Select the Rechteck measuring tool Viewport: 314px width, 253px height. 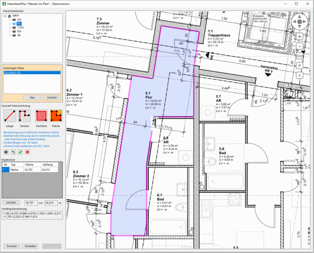(x=41, y=116)
